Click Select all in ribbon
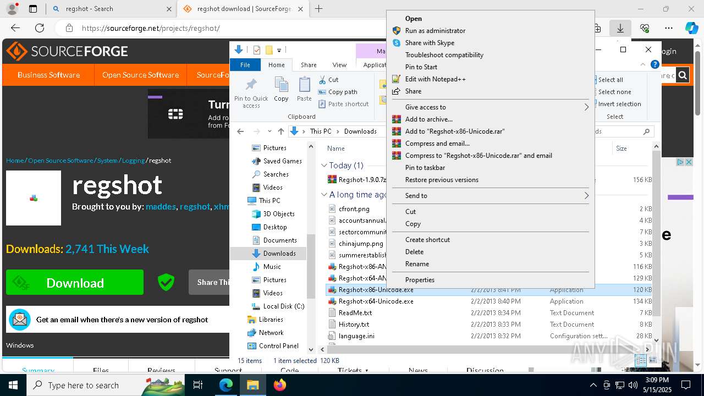Viewport: 704px width, 396px height. [610, 80]
